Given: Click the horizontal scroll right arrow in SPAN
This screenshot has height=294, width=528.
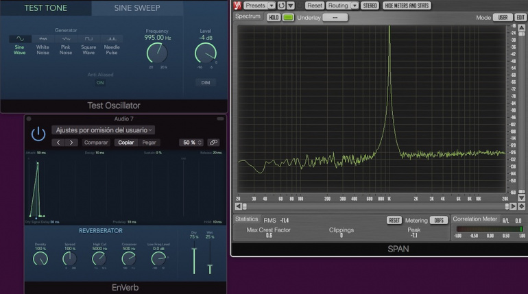Looking at the screenshot, I should point(513,206).
